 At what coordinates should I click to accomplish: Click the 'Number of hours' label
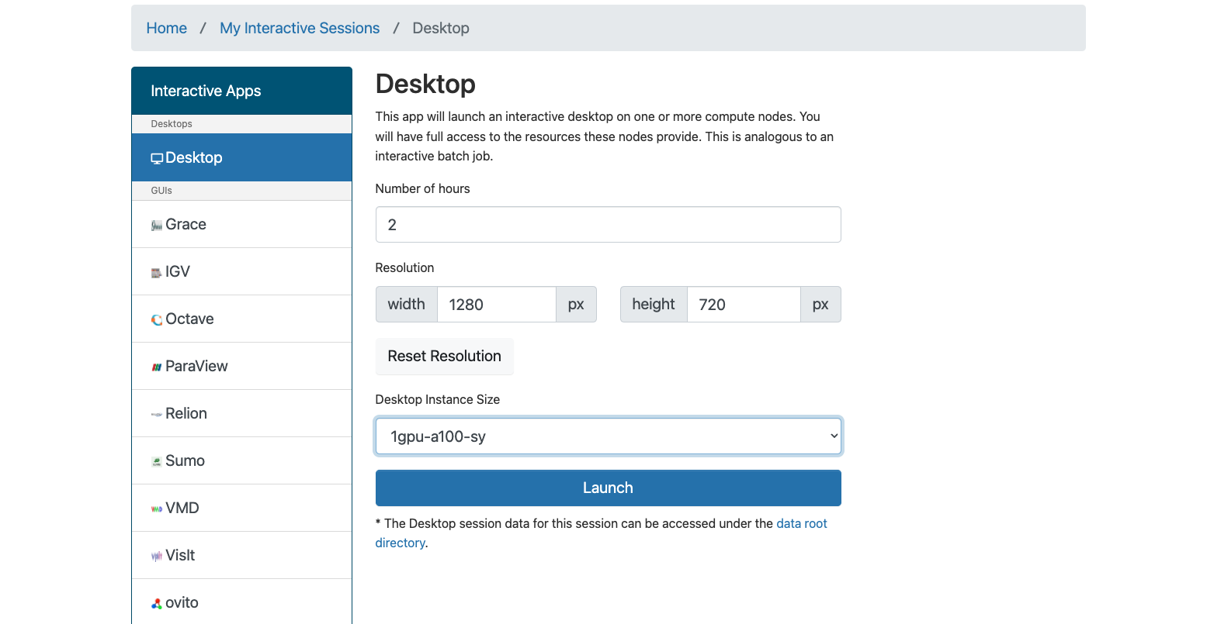pyautogui.click(x=422, y=188)
